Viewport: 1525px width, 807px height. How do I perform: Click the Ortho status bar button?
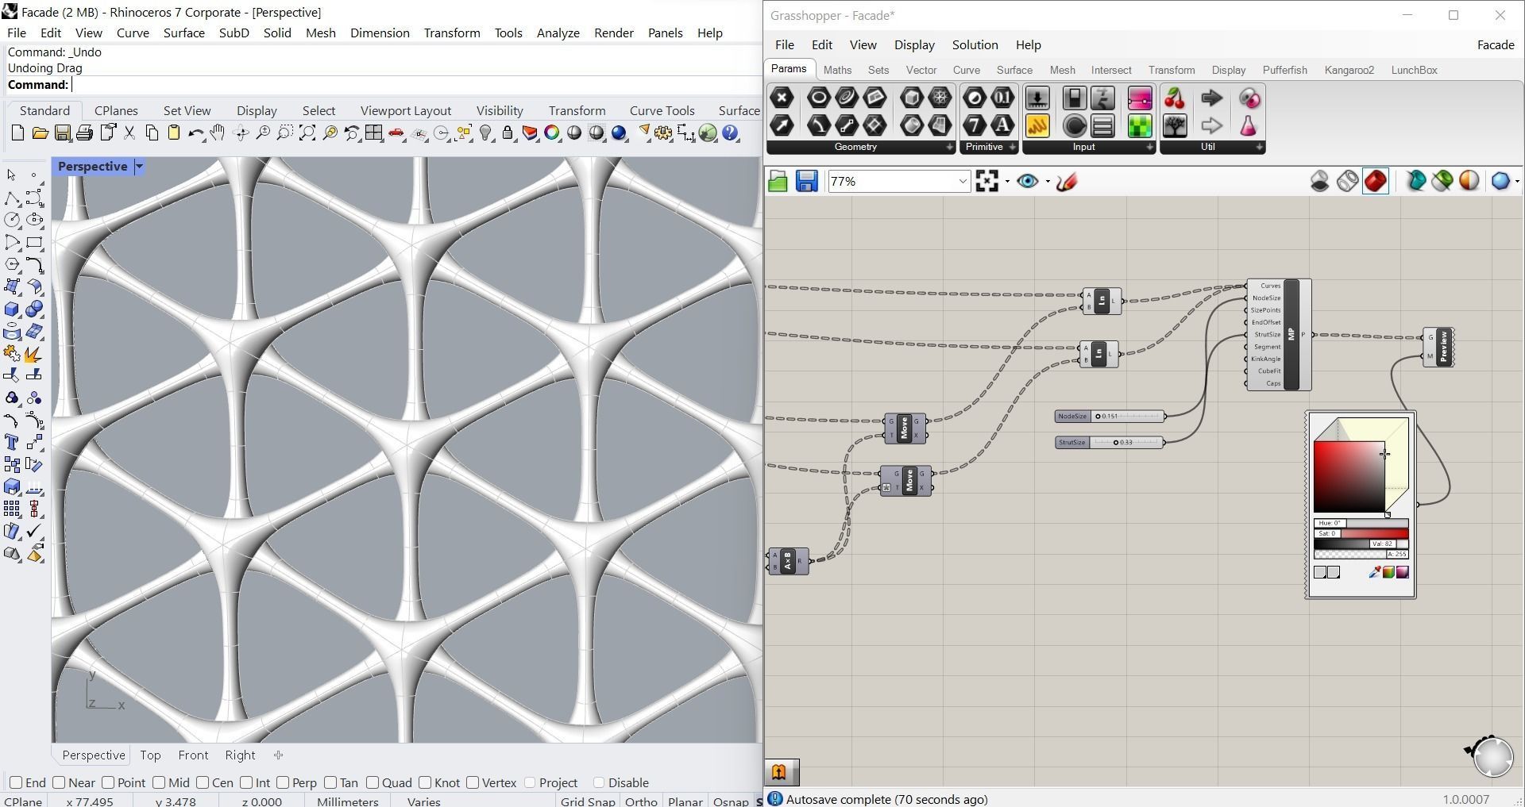pos(641,801)
